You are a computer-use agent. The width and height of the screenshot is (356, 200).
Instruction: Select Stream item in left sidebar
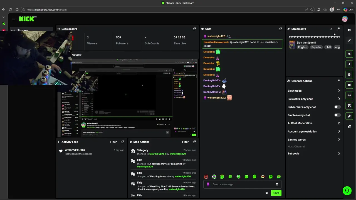tap(31, 30)
